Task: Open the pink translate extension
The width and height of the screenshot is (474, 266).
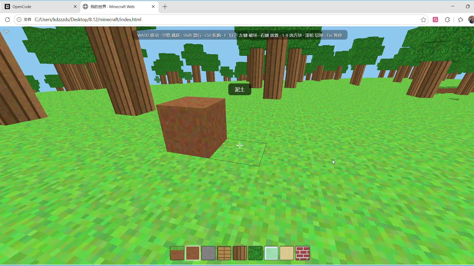Action: 435,20
